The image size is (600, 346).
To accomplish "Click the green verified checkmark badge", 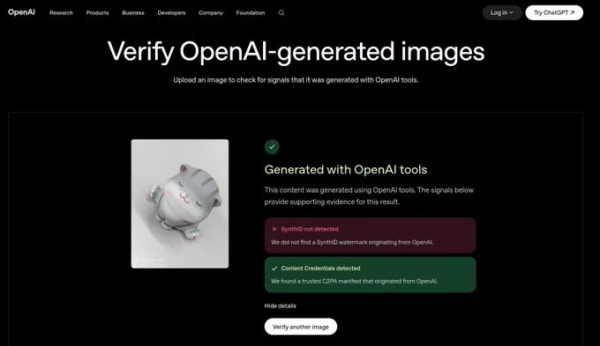I will click(x=272, y=147).
